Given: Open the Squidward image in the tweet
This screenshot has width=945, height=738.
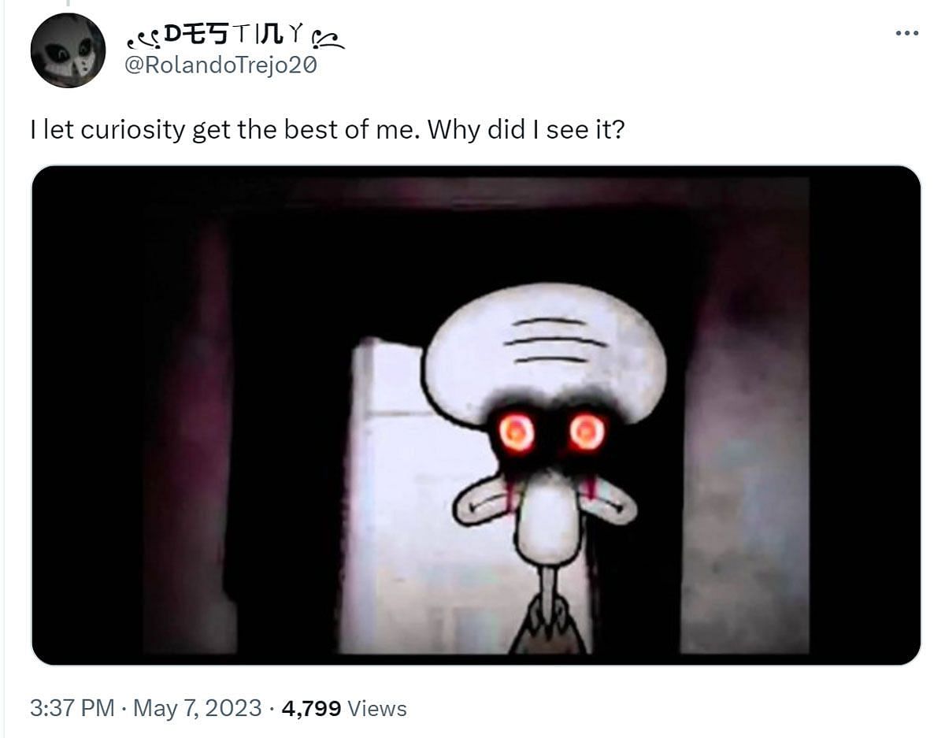Looking at the screenshot, I should pyautogui.click(x=476, y=415).
